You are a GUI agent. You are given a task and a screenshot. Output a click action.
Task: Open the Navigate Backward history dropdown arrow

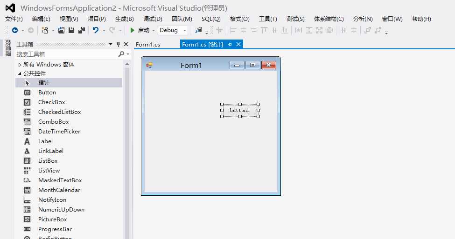coord(23,30)
